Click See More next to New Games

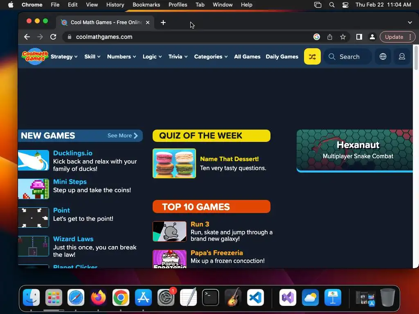[x=123, y=136]
